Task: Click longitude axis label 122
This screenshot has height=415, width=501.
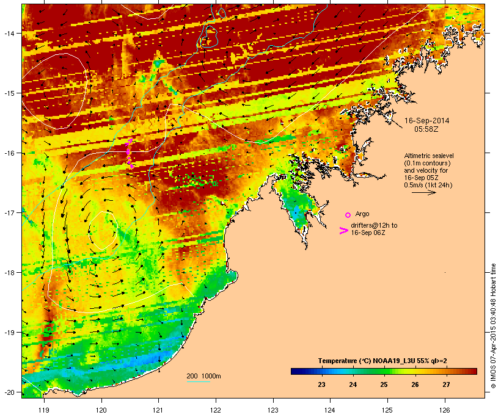Action: [216, 410]
